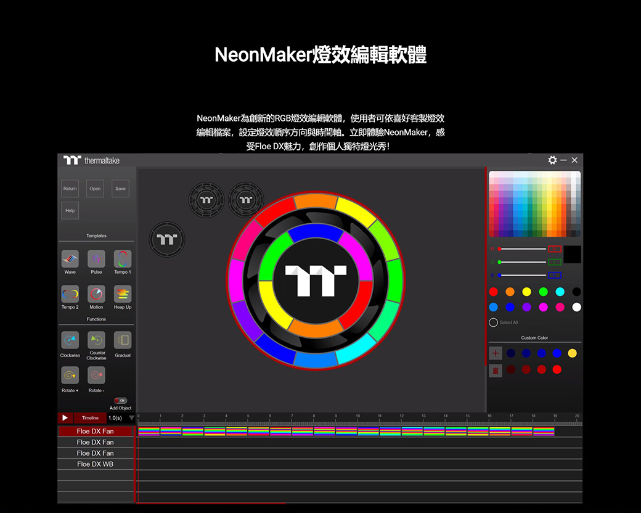The image size is (641, 513).
Task: Add a custom color with plus button
Action: pos(496,353)
